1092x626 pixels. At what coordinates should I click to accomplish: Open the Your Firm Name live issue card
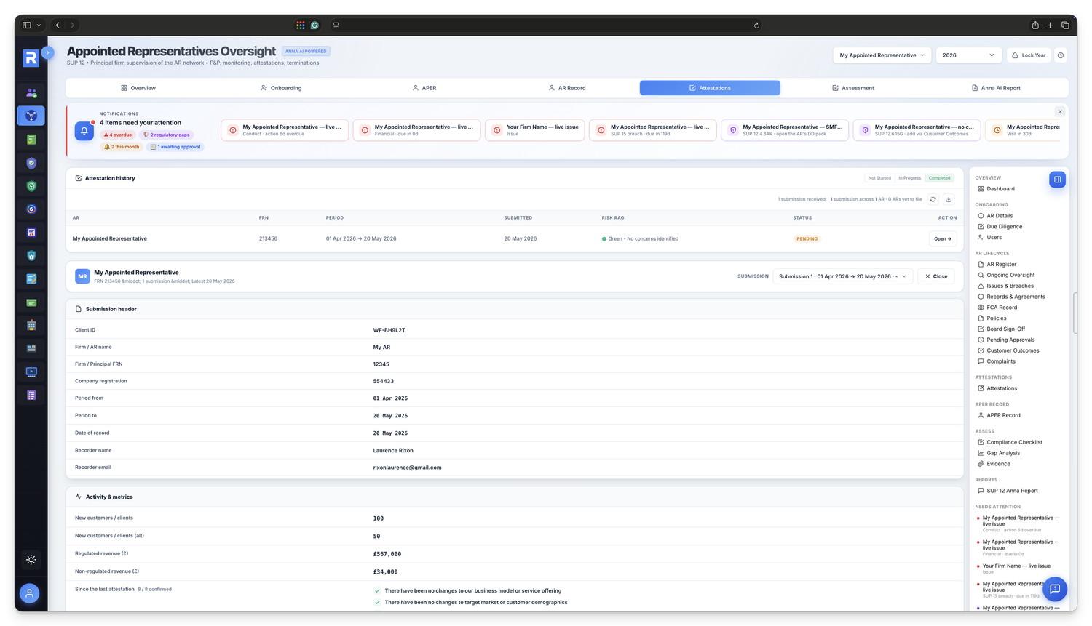pos(535,130)
